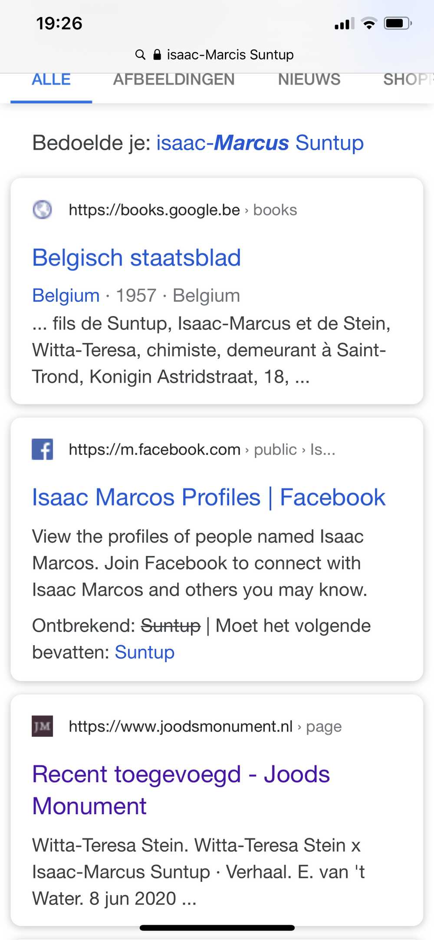
Task: Tap the Joods Monument JM favicon
Action: coord(43,726)
